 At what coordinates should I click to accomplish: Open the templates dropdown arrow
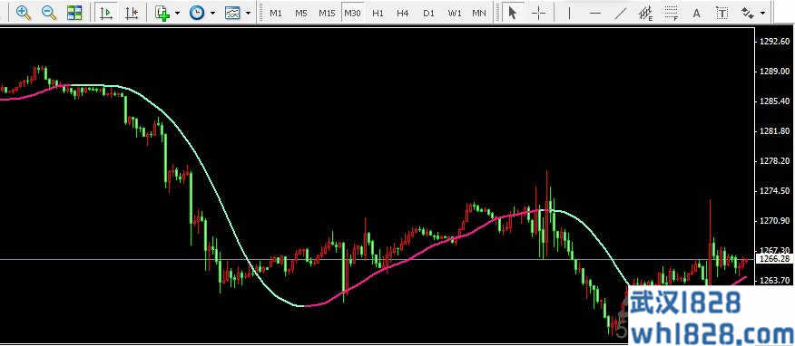coord(248,14)
